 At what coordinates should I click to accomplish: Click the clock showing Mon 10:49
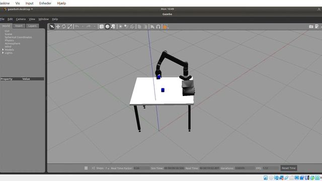168,9
